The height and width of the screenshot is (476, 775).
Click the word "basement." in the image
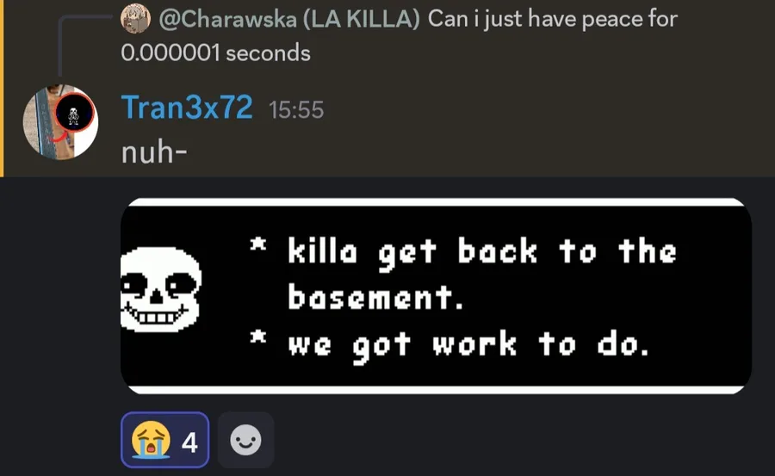(375, 298)
